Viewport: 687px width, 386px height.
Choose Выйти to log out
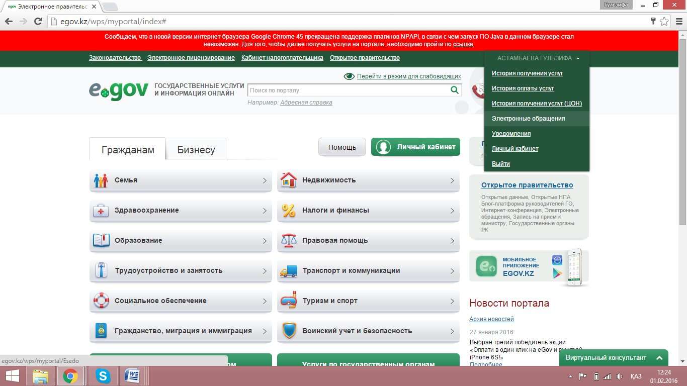500,164
